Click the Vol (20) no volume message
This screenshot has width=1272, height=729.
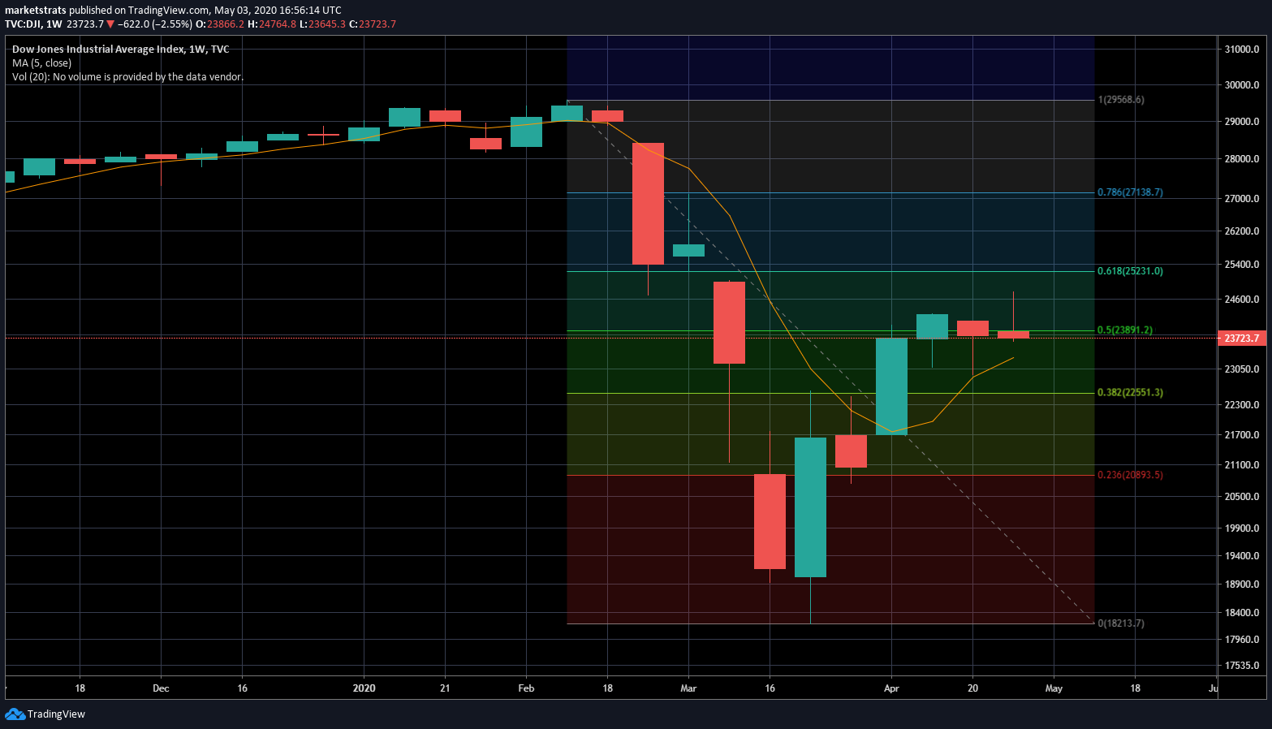(127, 77)
